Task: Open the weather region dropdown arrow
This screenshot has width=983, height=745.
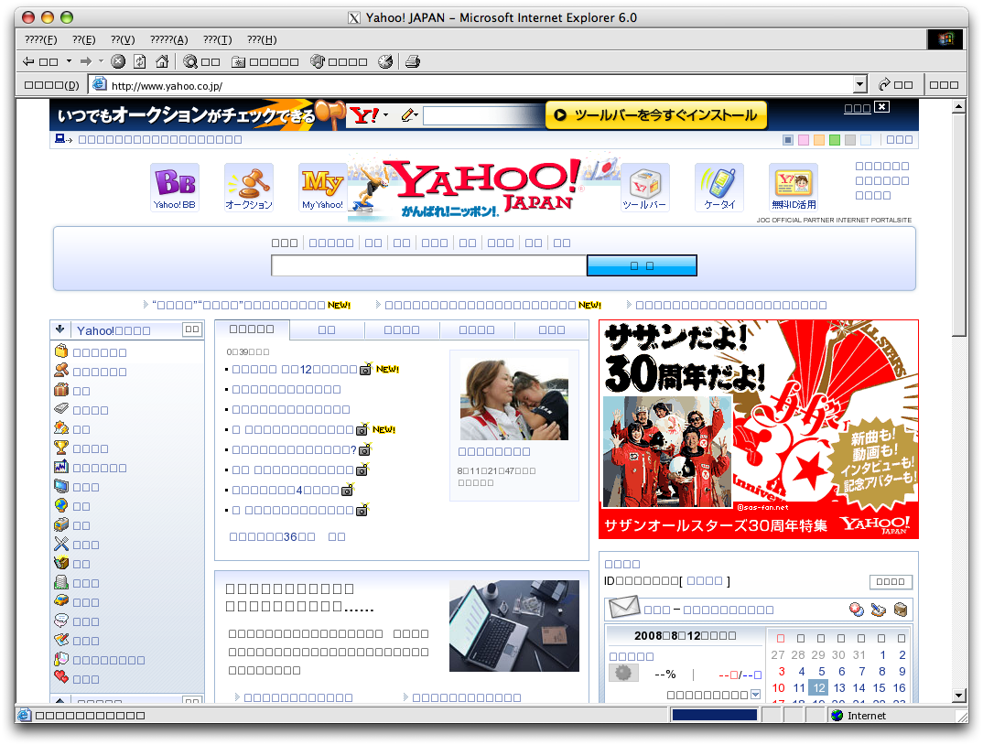Action: click(755, 694)
